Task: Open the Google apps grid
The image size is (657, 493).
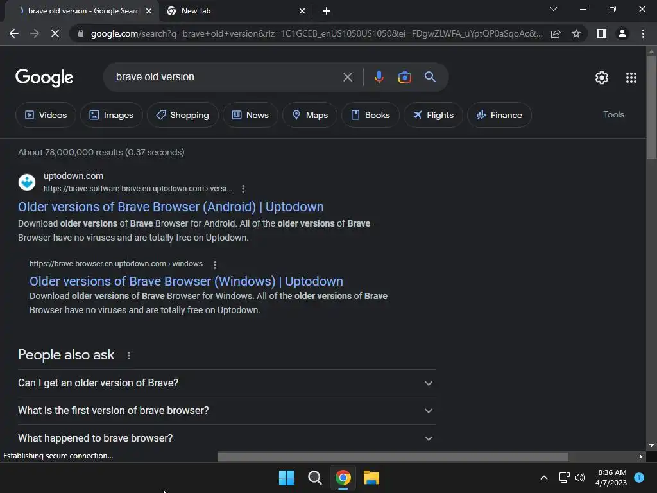Action: click(x=631, y=78)
